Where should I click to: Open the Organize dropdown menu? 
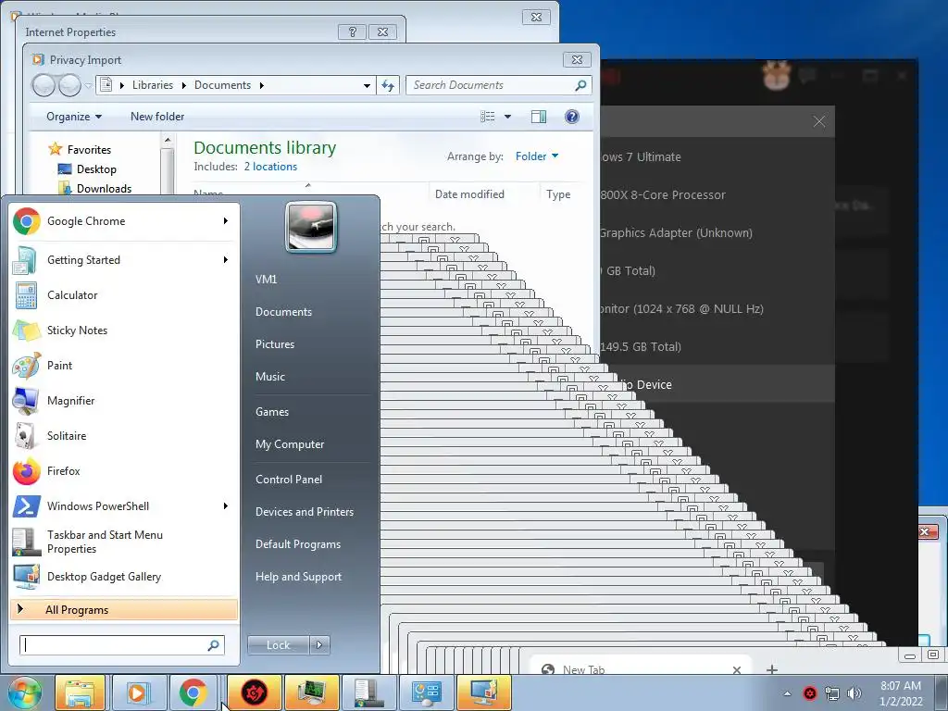74,117
